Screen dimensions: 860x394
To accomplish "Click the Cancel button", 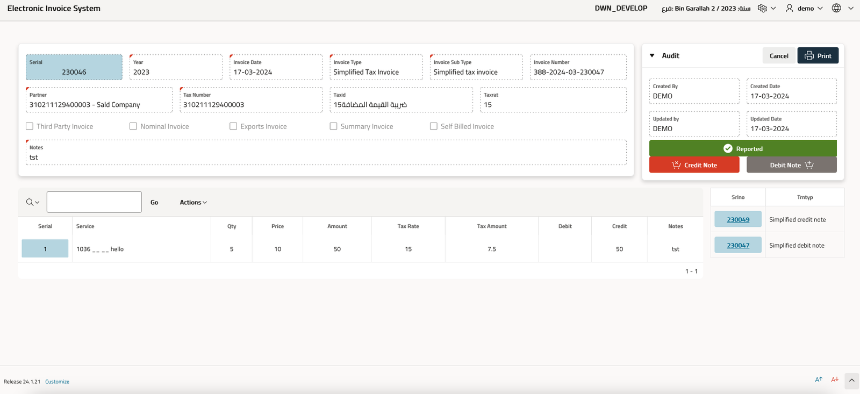I will (x=779, y=56).
